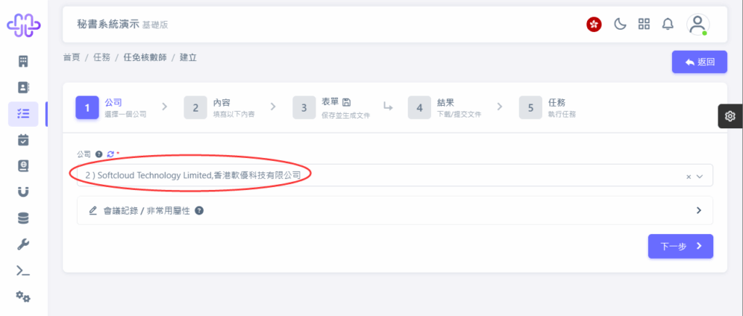Click the 返回 button
The image size is (743, 316).
point(699,62)
